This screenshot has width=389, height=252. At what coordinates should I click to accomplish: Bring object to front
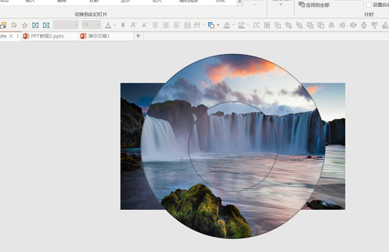coord(310,25)
